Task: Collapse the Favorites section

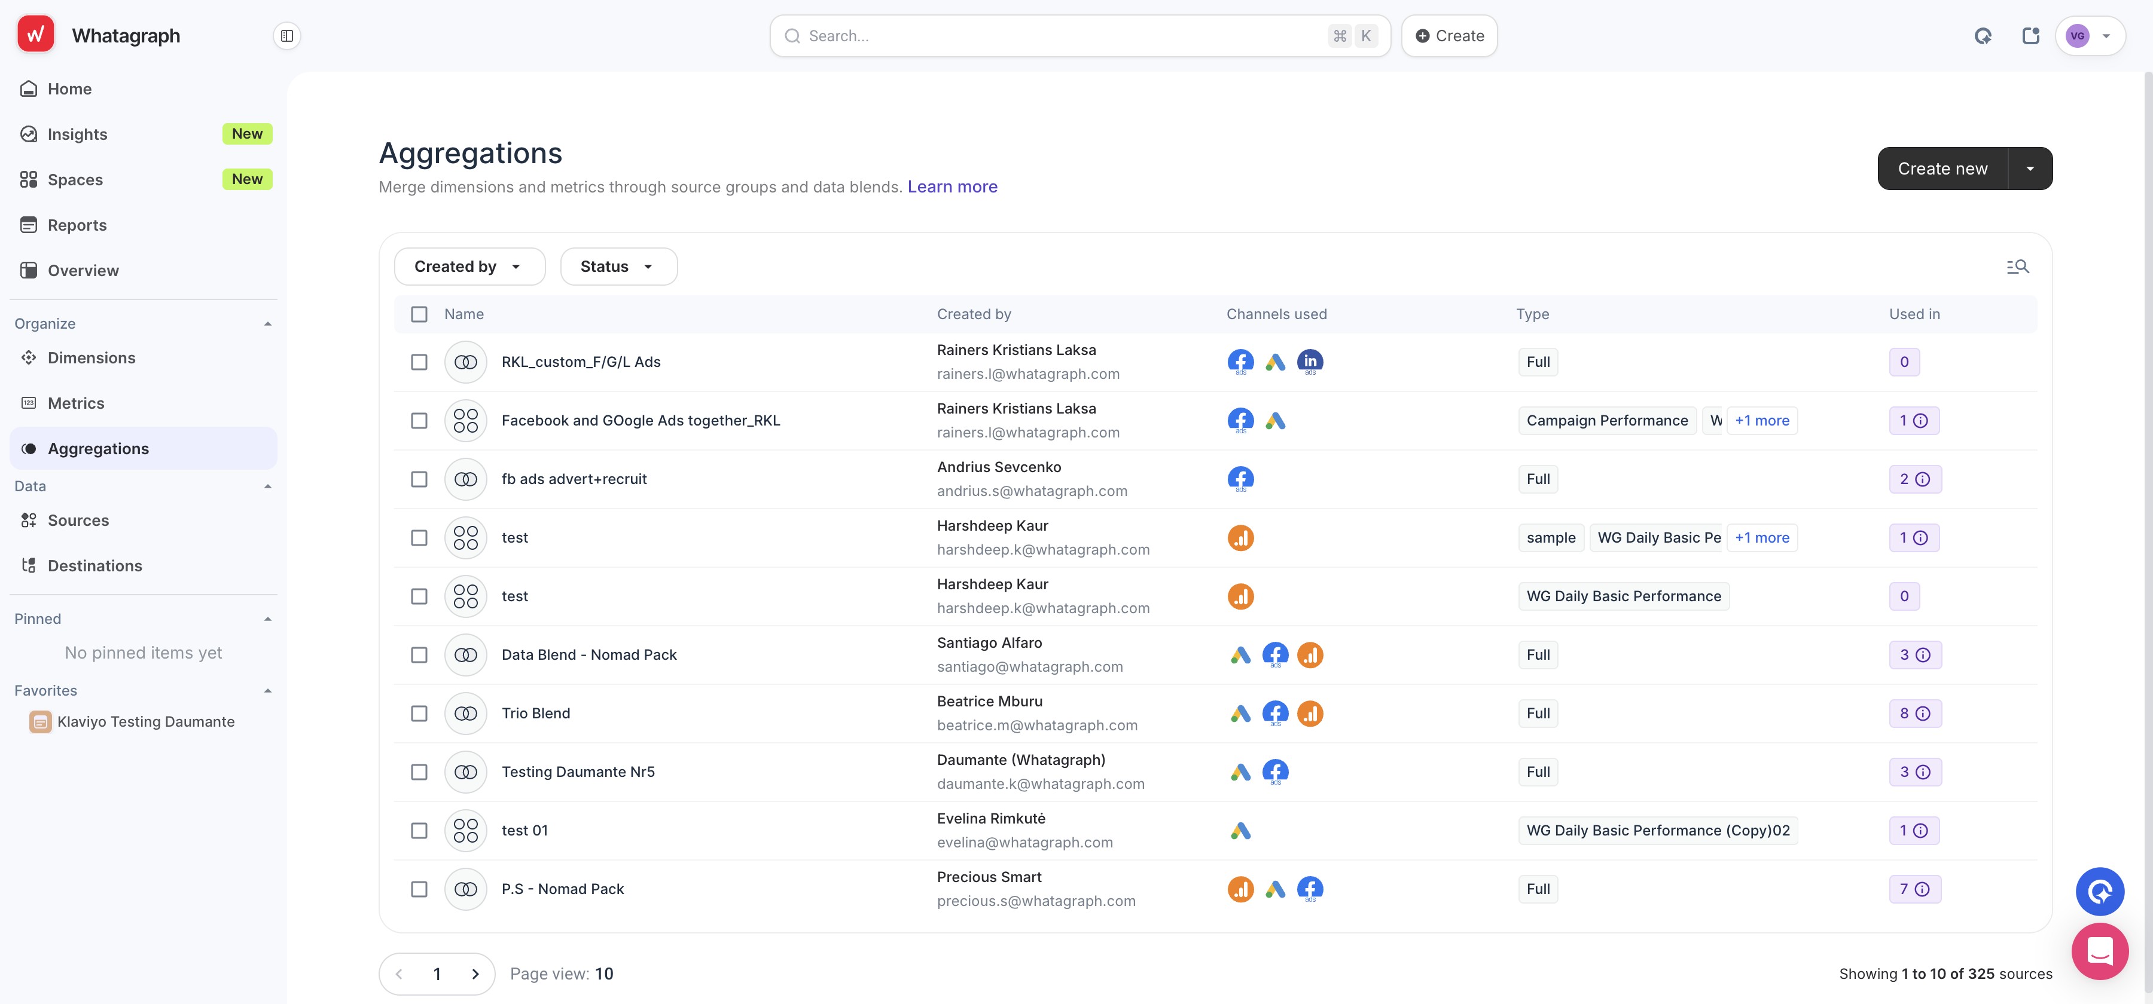Action: 267,691
